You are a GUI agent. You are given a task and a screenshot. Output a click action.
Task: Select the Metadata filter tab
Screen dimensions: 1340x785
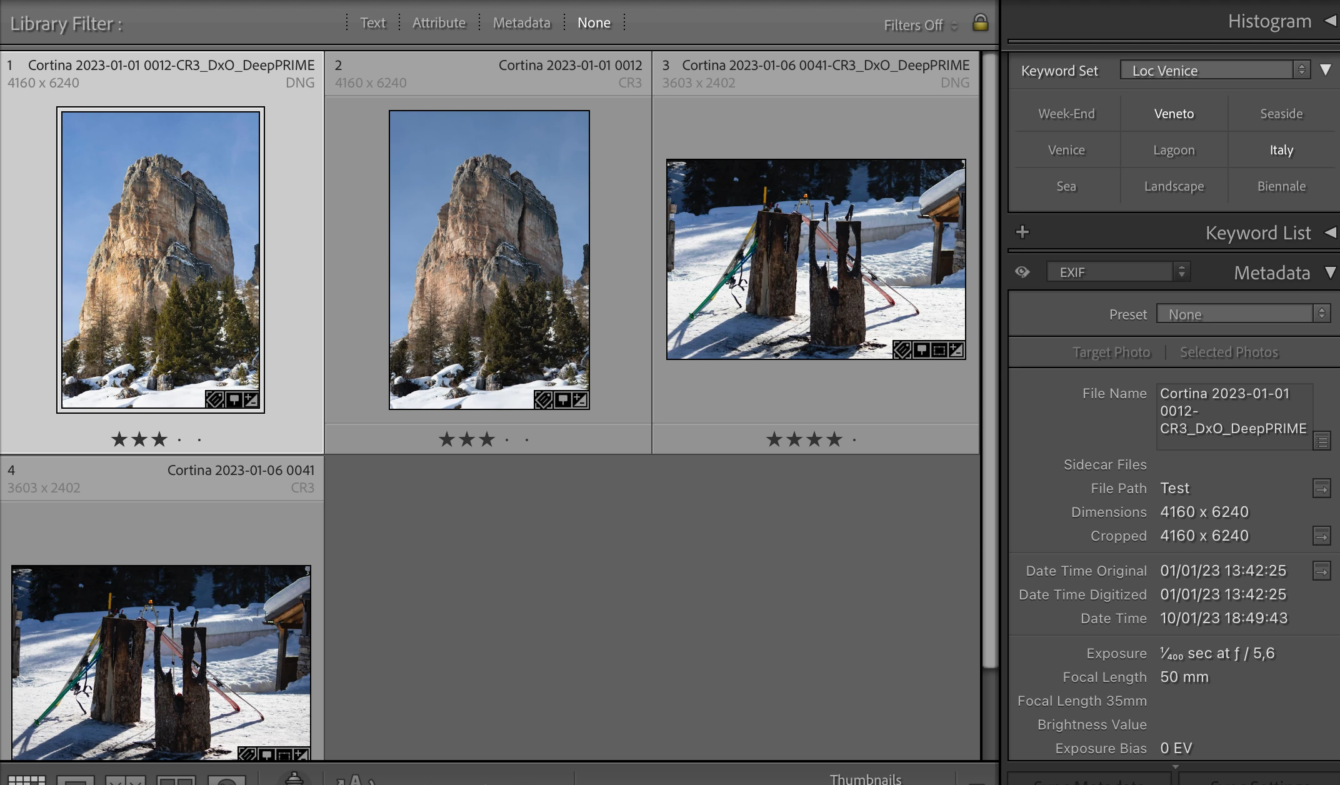521,23
